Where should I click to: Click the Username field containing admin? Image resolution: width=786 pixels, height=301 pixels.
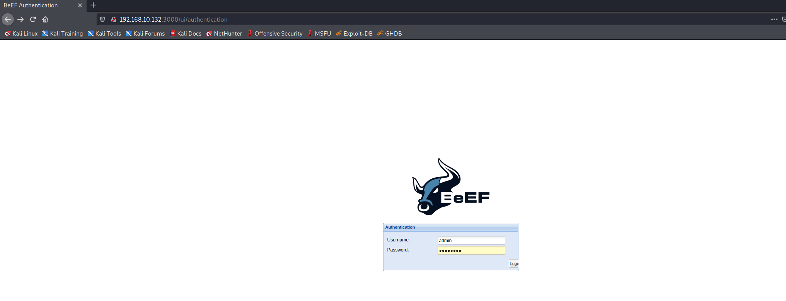pos(471,240)
